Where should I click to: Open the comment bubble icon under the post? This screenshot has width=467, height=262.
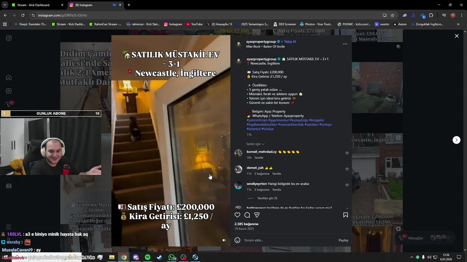pos(247,215)
